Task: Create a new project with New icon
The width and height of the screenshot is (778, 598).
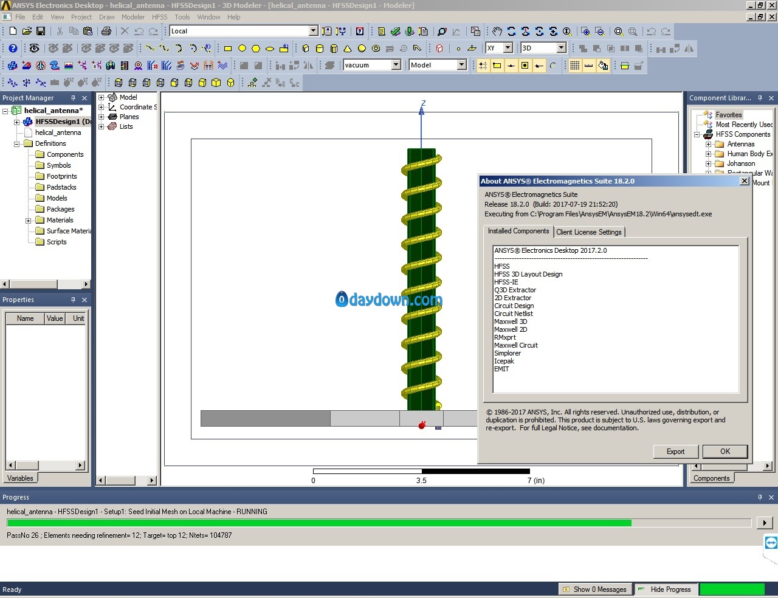Action: pos(13,31)
